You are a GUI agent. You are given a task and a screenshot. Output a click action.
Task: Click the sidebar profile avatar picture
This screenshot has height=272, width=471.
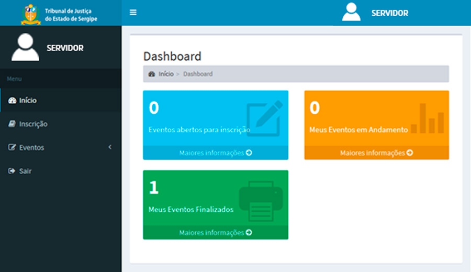(x=25, y=48)
